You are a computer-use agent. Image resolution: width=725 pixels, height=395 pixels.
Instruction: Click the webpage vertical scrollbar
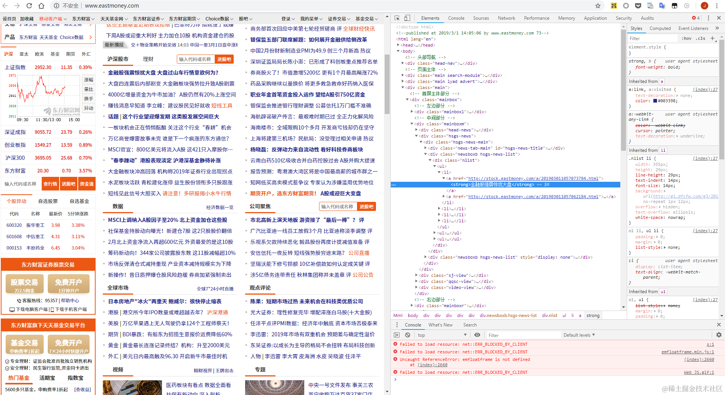pyautogui.click(x=387, y=84)
